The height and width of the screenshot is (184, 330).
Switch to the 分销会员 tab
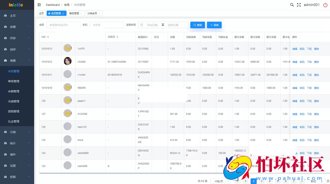pyautogui.click(x=92, y=13)
